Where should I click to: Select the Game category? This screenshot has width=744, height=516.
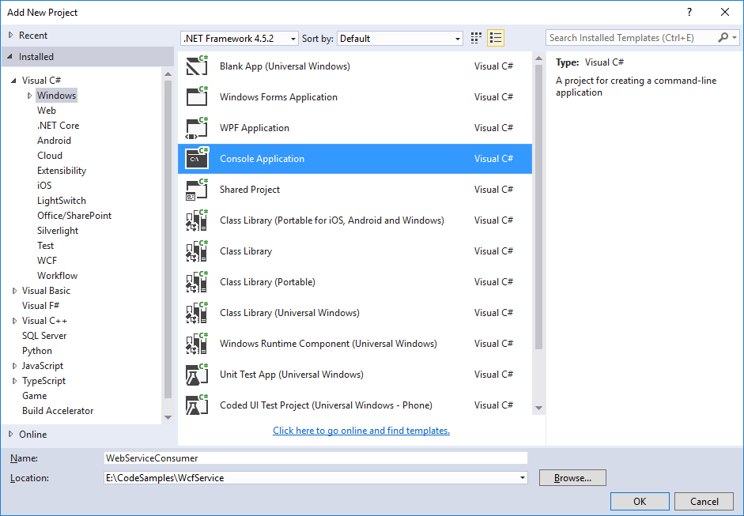34,396
